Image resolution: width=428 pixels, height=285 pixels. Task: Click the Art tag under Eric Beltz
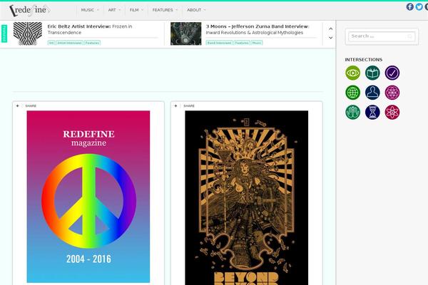point(51,43)
